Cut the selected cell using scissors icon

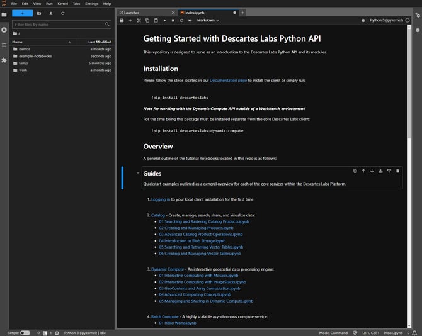point(139,20)
